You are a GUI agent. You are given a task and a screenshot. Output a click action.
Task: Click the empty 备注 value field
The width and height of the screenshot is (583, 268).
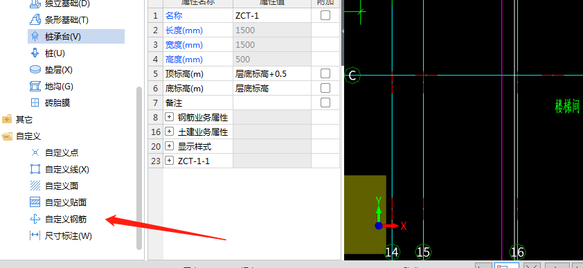coord(272,102)
